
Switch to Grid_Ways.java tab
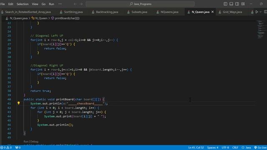click(x=232, y=12)
